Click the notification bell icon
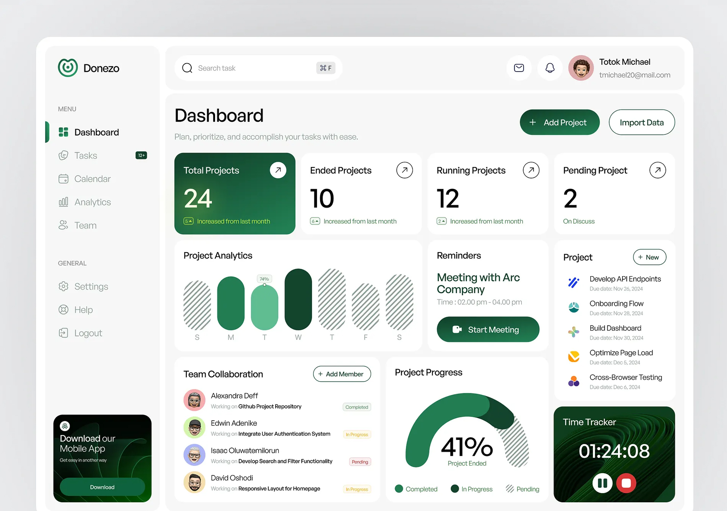The width and height of the screenshot is (727, 511). point(550,68)
